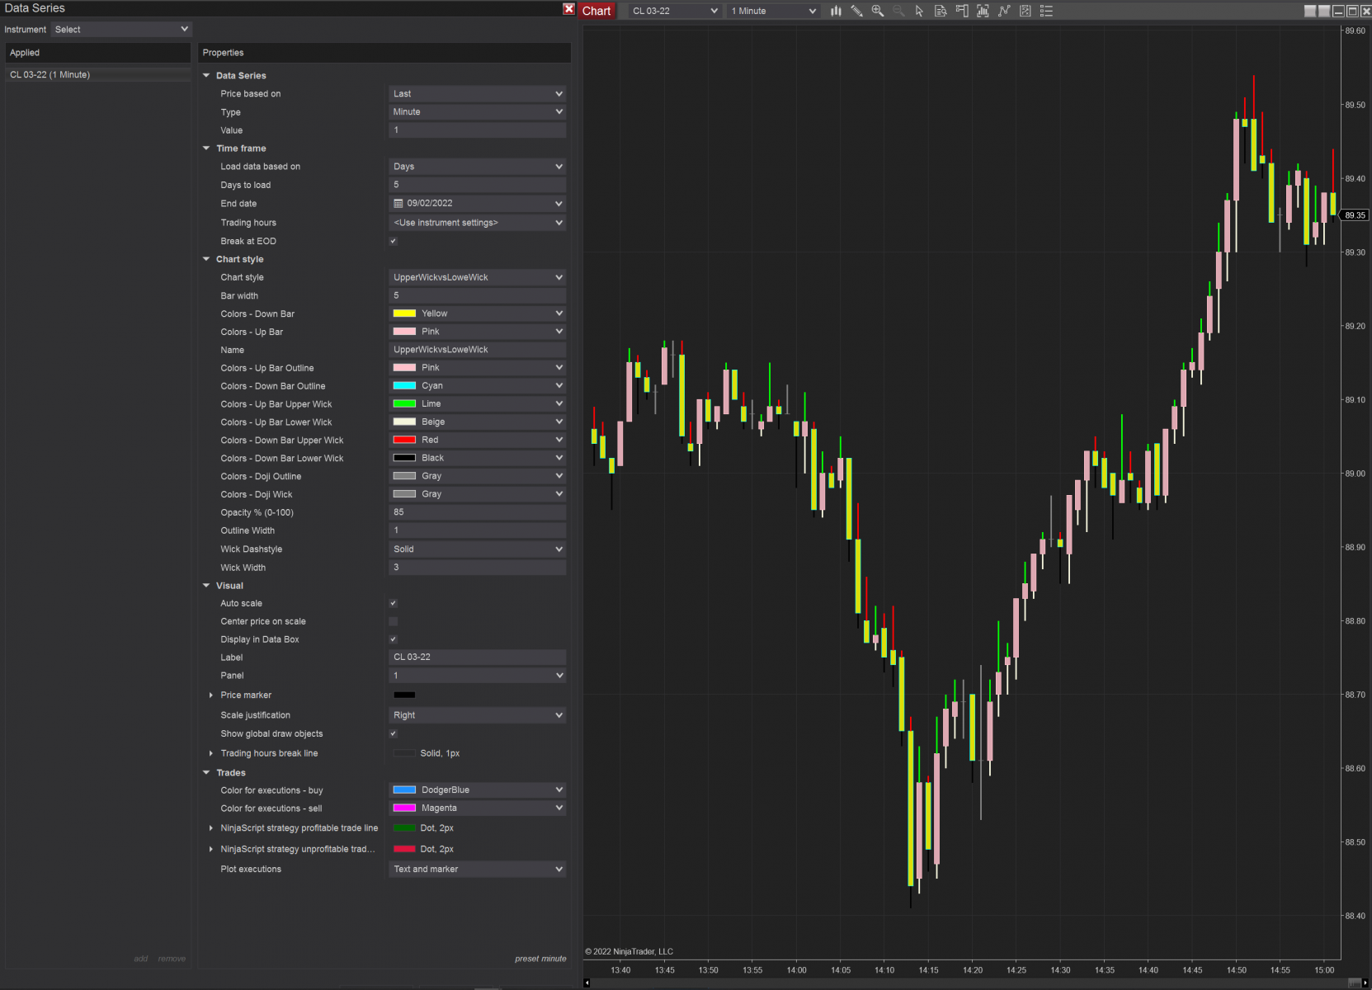Open the Data Series icon in the toolbar
The height and width of the screenshot is (990, 1372).
983,11
